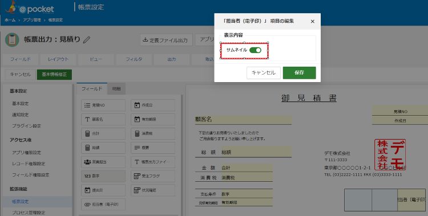The image size is (428, 216).
Task: Select the 受注フラグ form field icon
Action: click(x=137, y=176)
